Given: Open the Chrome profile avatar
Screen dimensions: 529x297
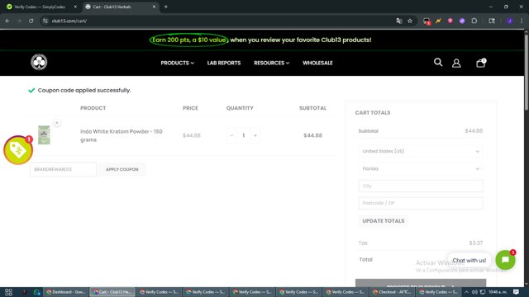Looking at the screenshot, I should click(510, 21).
